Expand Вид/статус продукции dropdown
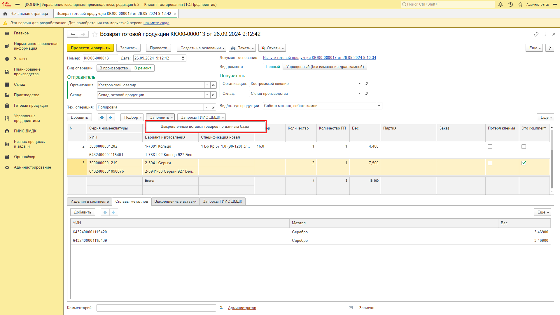 tap(379, 106)
